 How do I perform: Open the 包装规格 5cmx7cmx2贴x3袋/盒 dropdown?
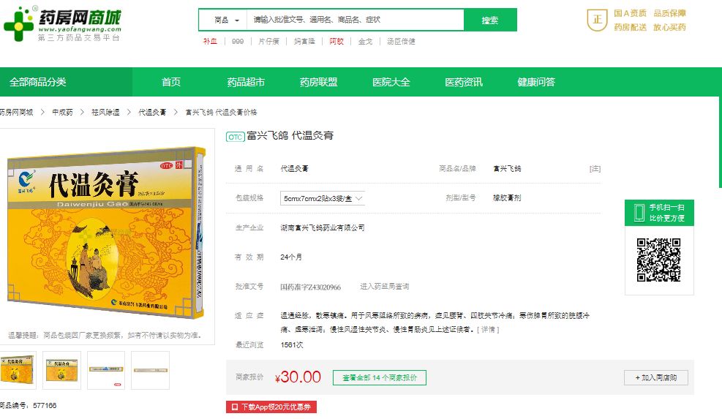(x=323, y=198)
